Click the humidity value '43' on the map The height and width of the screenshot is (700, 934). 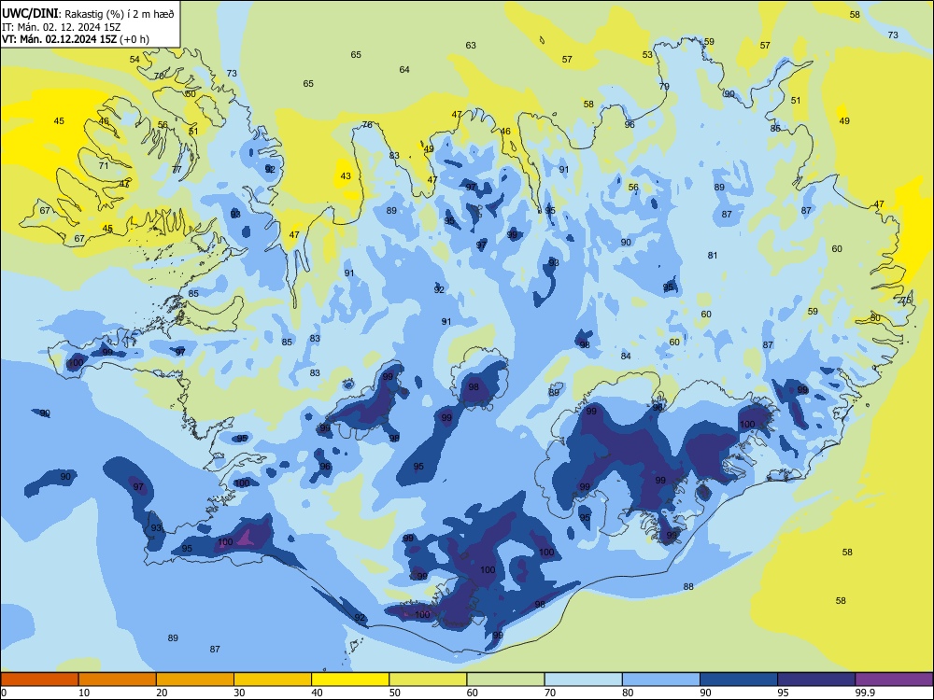[346, 176]
